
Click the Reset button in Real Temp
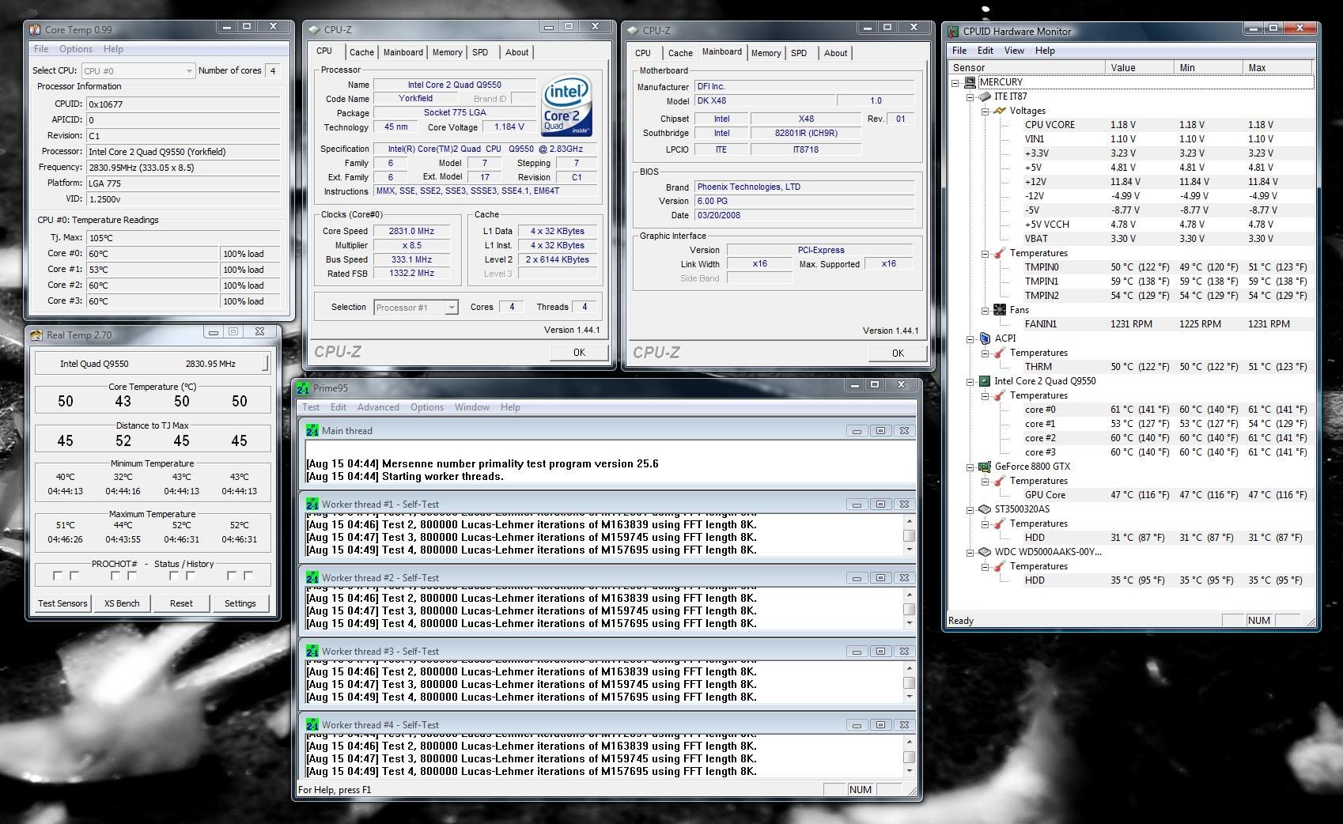pyautogui.click(x=181, y=603)
